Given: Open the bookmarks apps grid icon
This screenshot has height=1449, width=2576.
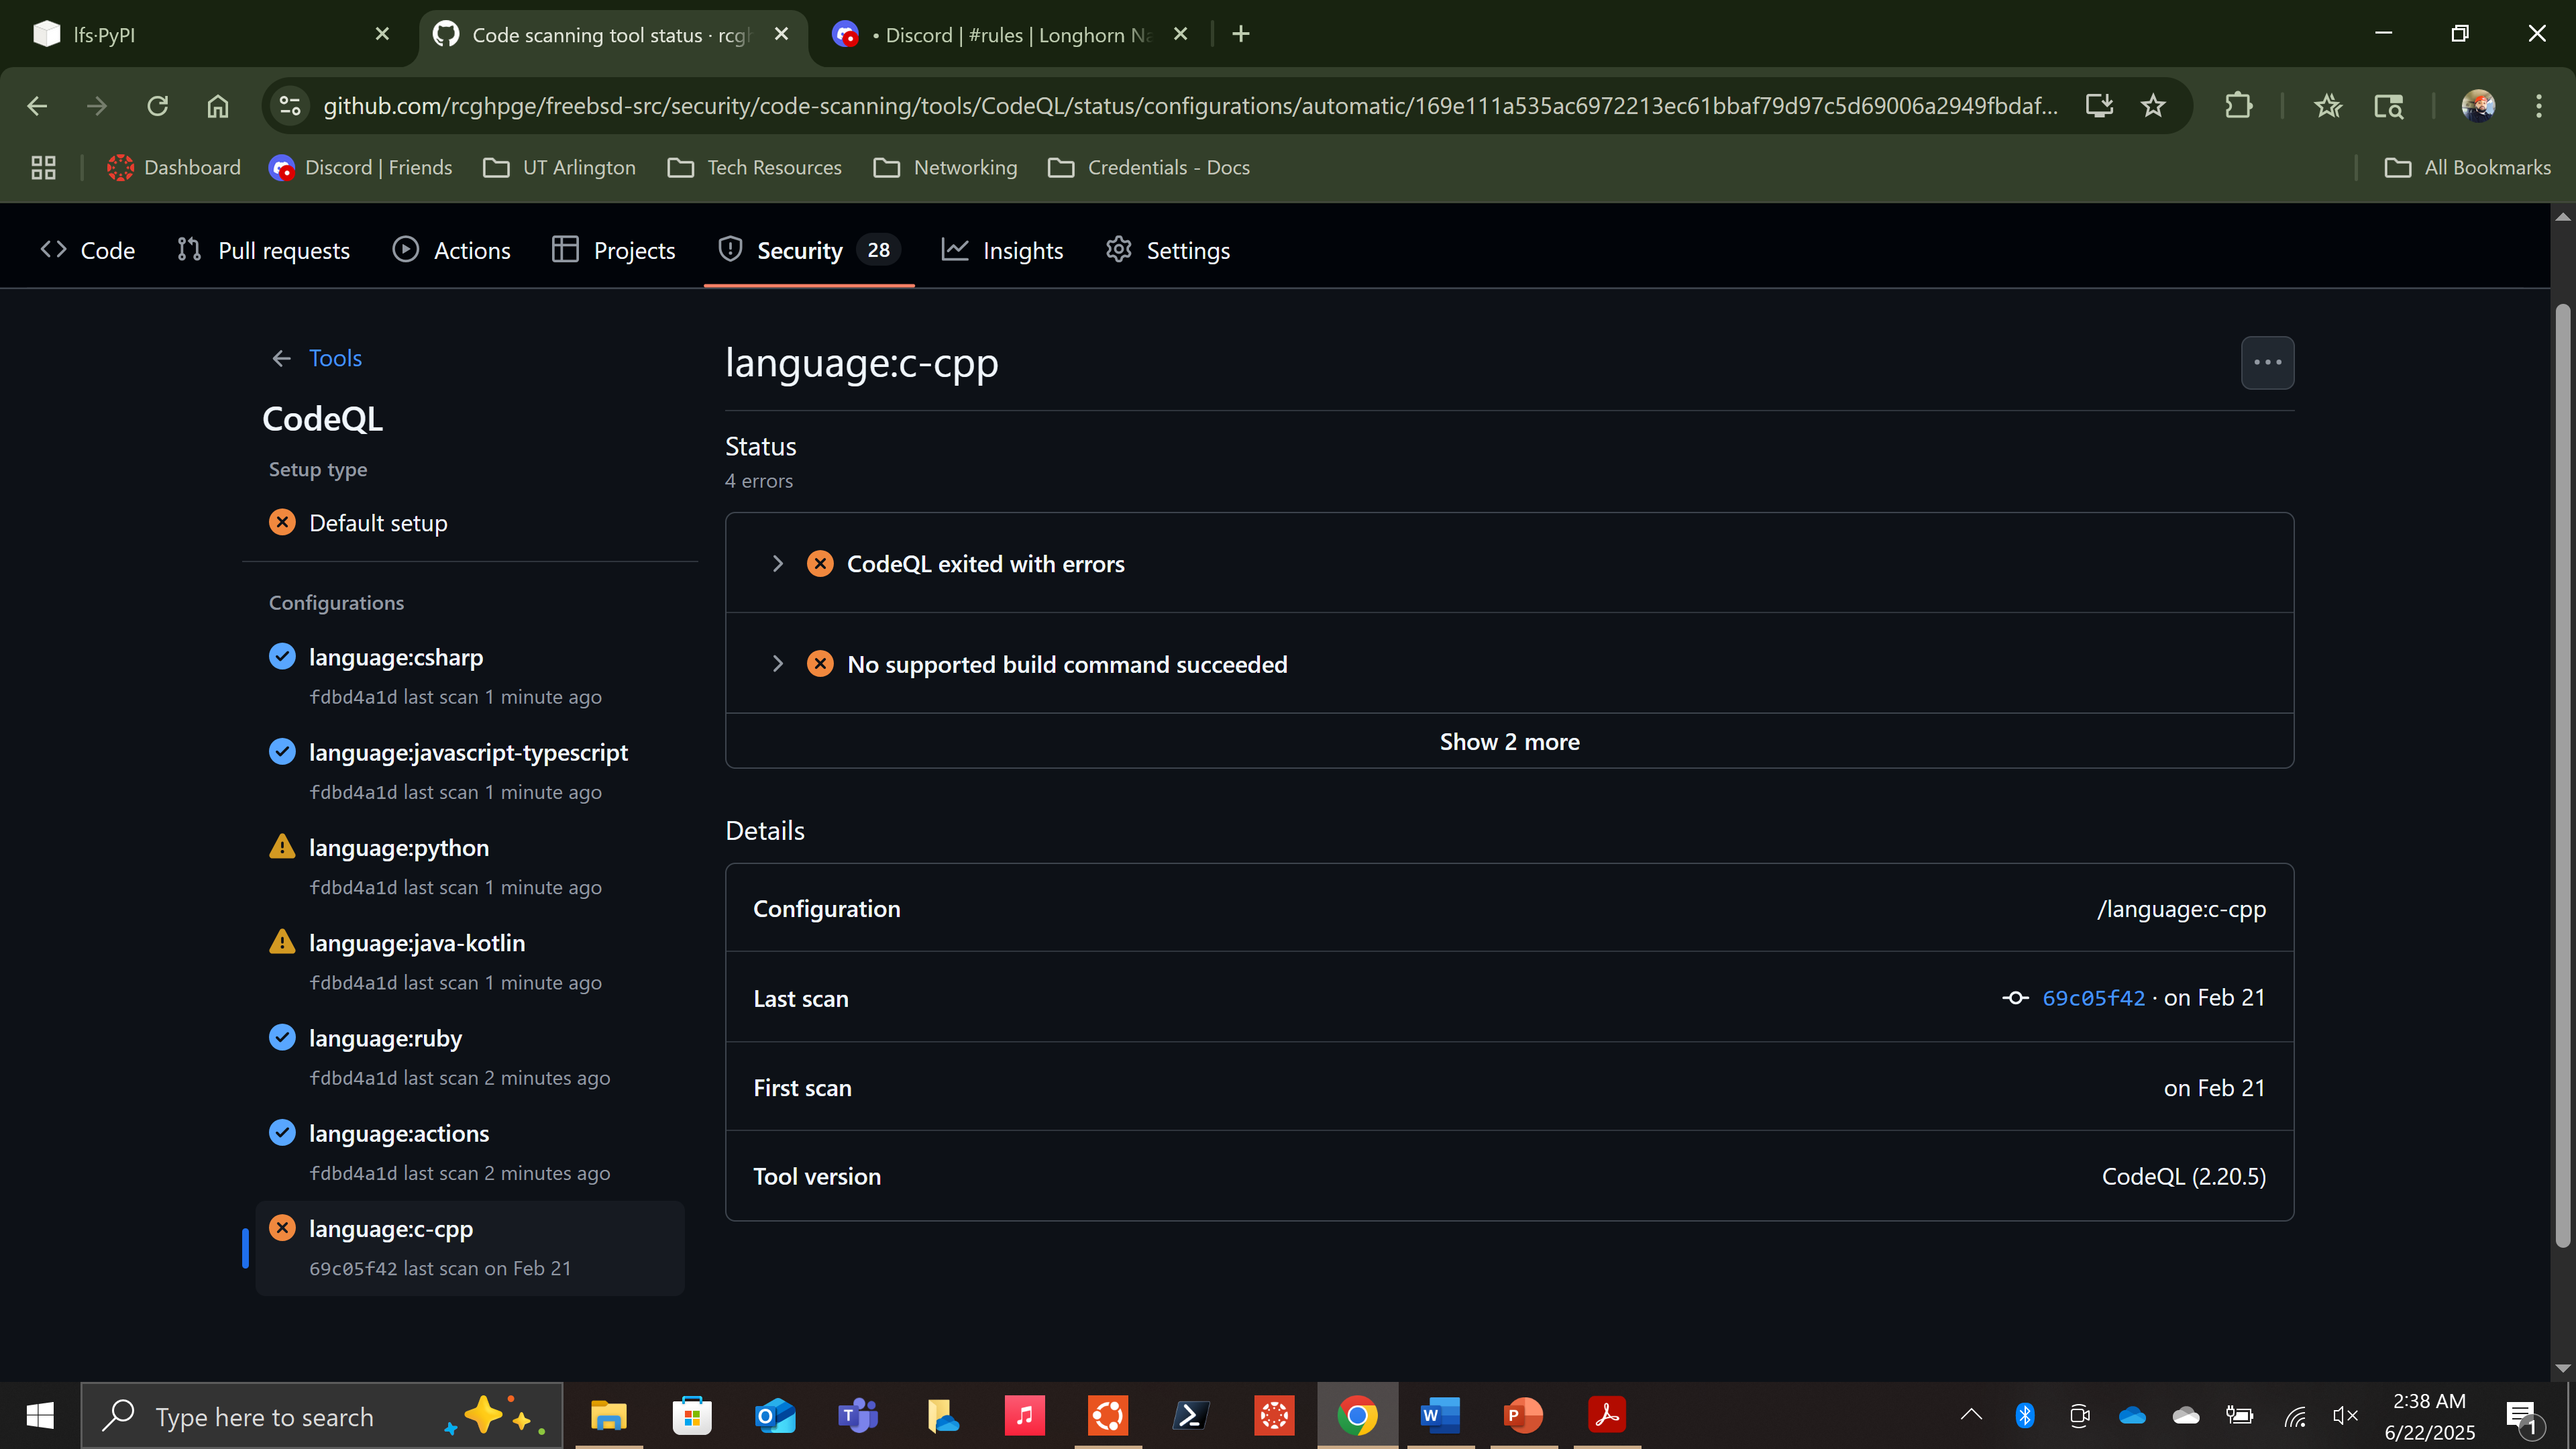Looking at the screenshot, I should (x=43, y=168).
